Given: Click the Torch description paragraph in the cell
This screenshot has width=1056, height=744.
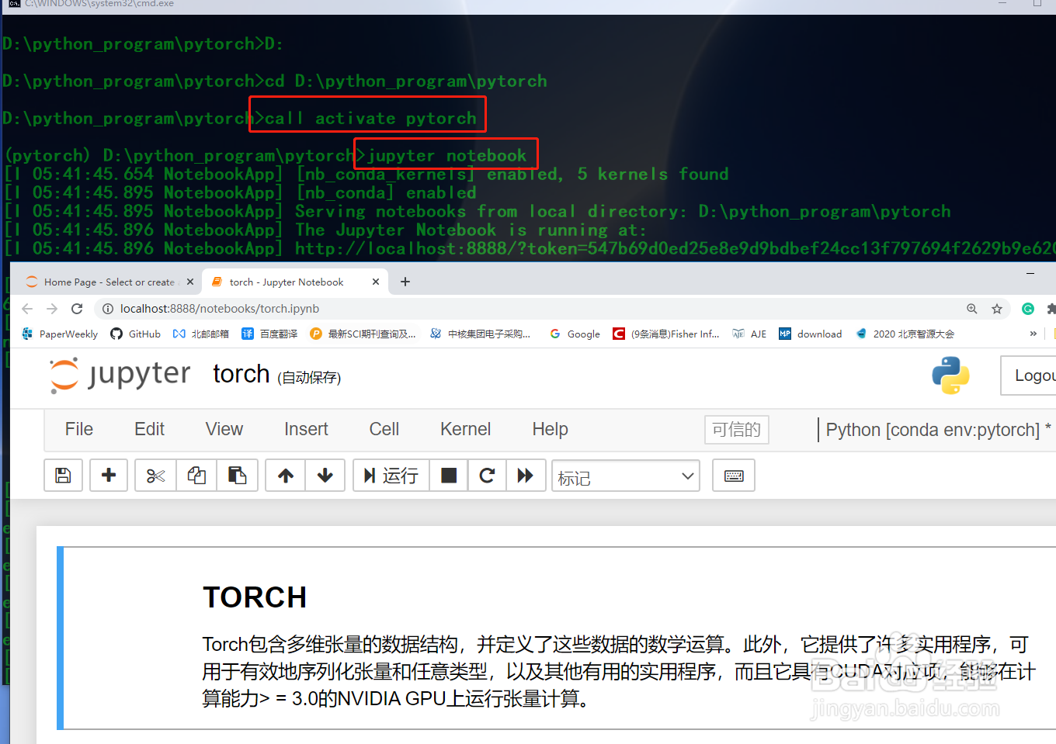Looking at the screenshot, I should pos(619,671).
